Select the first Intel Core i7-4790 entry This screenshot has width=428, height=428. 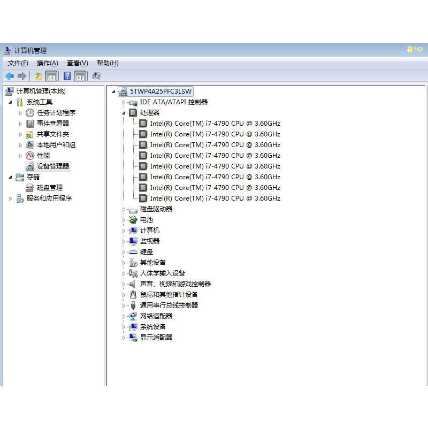click(x=216, y=124)
